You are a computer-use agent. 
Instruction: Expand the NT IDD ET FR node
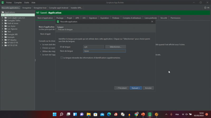pyautogui.click(x=2, y=43)
